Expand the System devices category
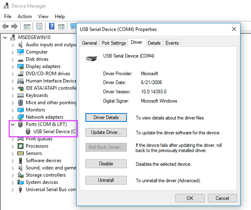Image resolution: width=251 pixels, height=210 pixels. (12, 183)
